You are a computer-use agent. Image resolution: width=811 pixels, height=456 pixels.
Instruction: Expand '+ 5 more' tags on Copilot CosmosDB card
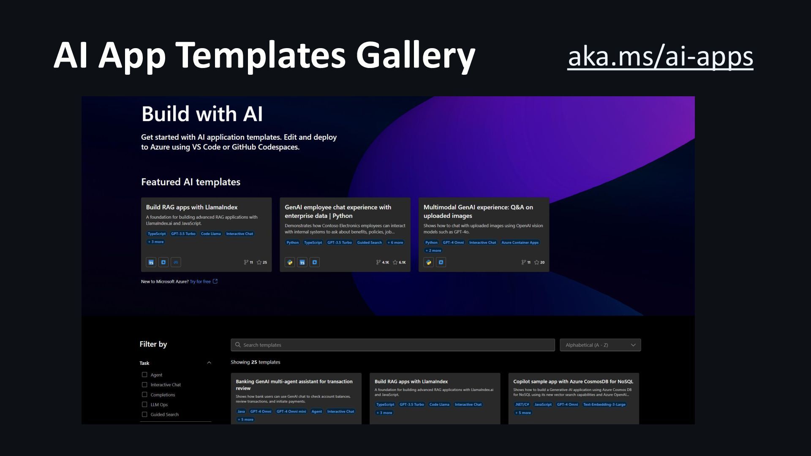(x=523, y=413)
